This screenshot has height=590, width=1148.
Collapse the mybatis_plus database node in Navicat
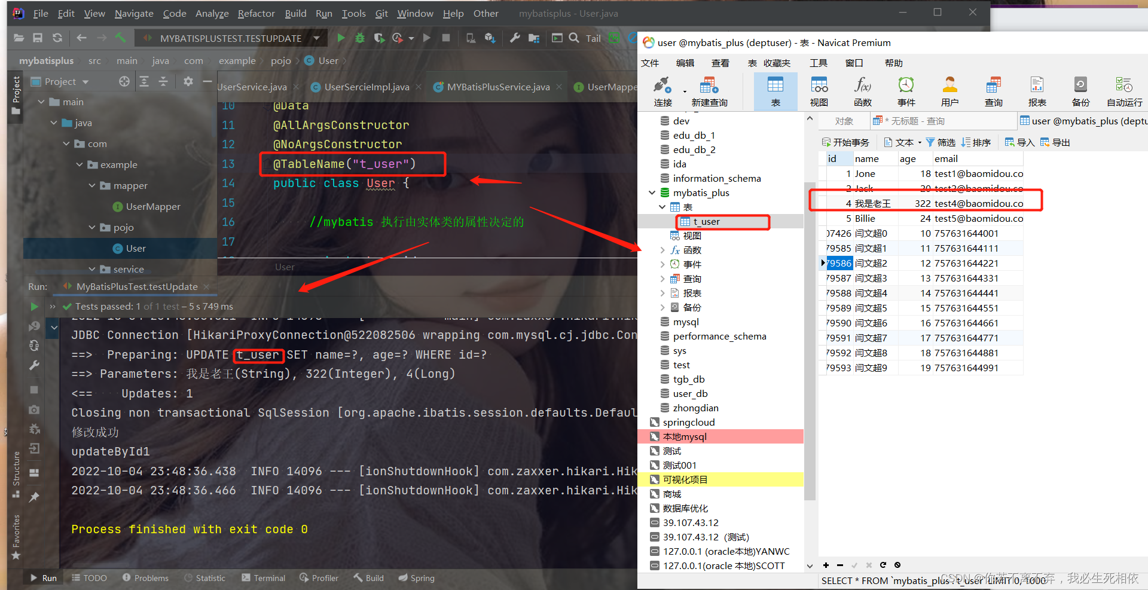[x=652, y=192]
